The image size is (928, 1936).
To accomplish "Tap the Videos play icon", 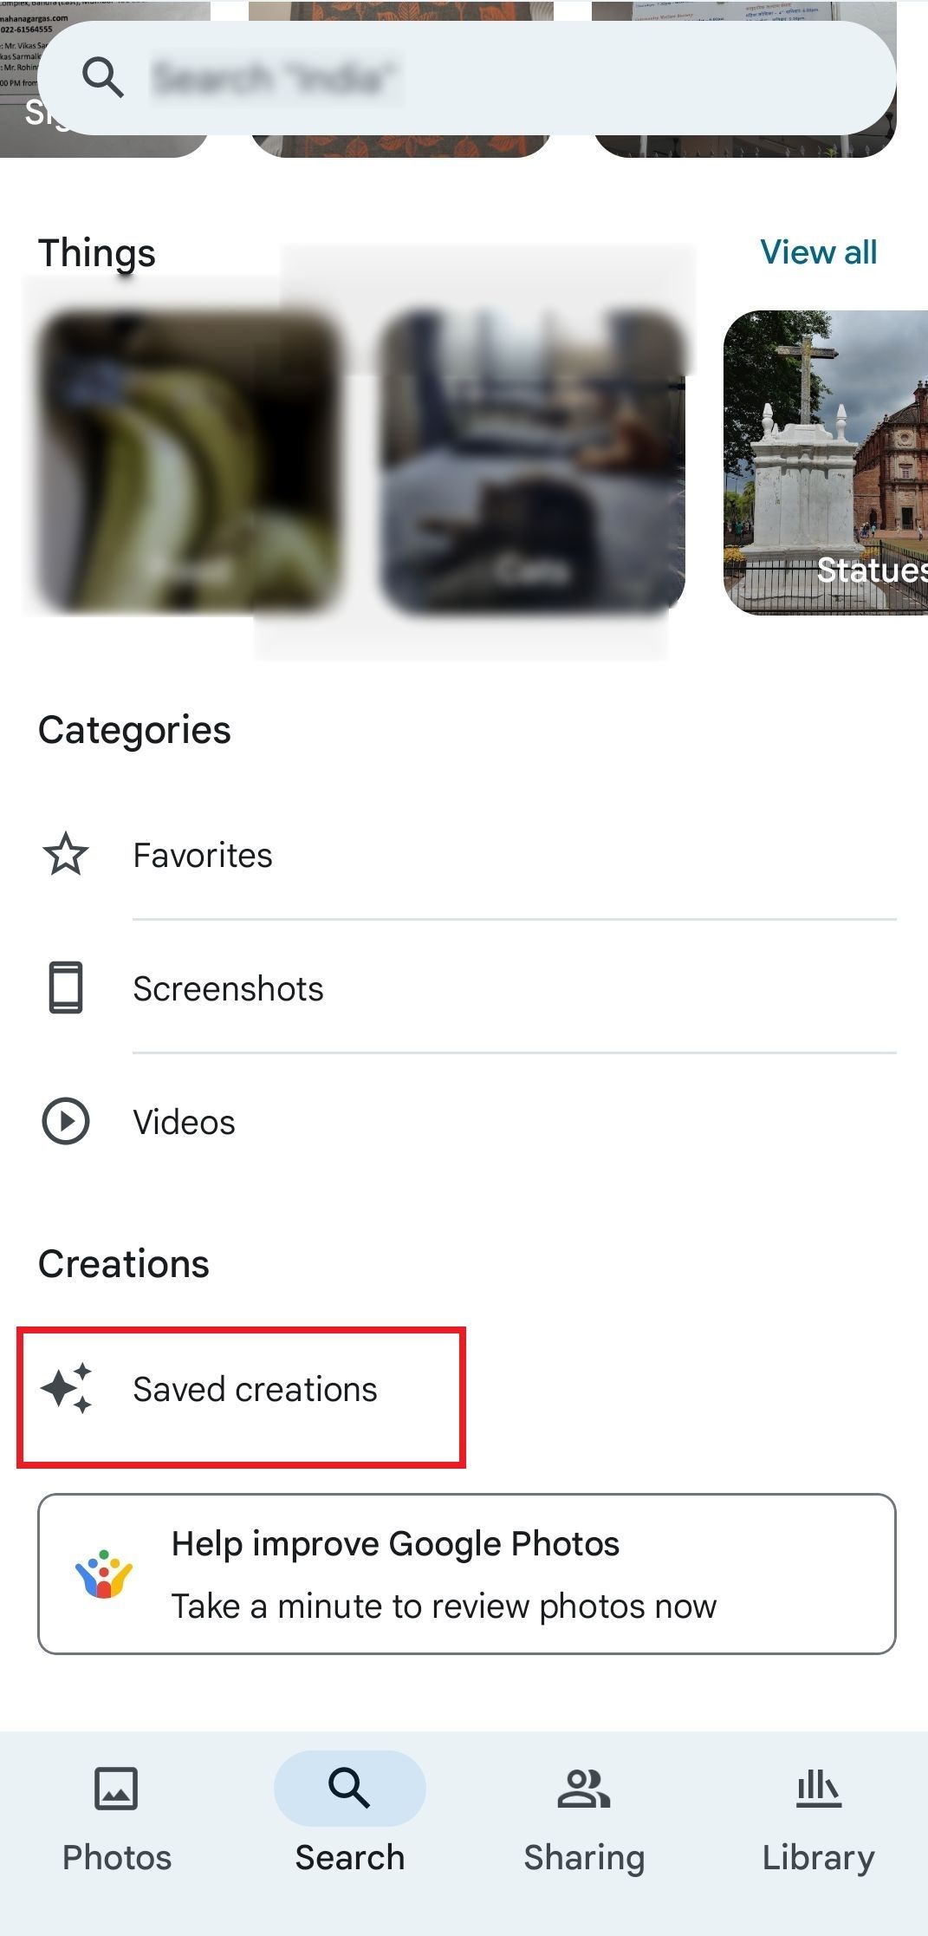I will coord(65,1121).
